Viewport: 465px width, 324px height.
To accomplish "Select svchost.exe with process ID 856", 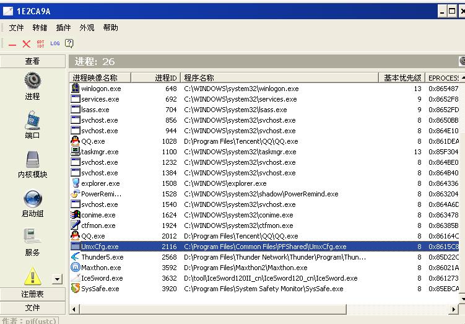I will click(x=264, y=120).
